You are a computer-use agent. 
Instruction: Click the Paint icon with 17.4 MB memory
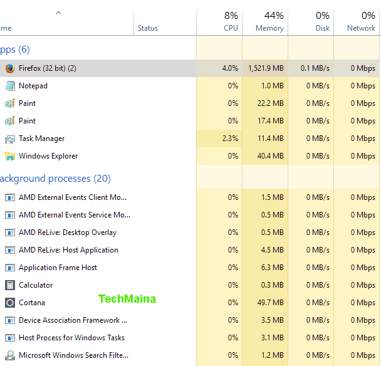[10, 121]
